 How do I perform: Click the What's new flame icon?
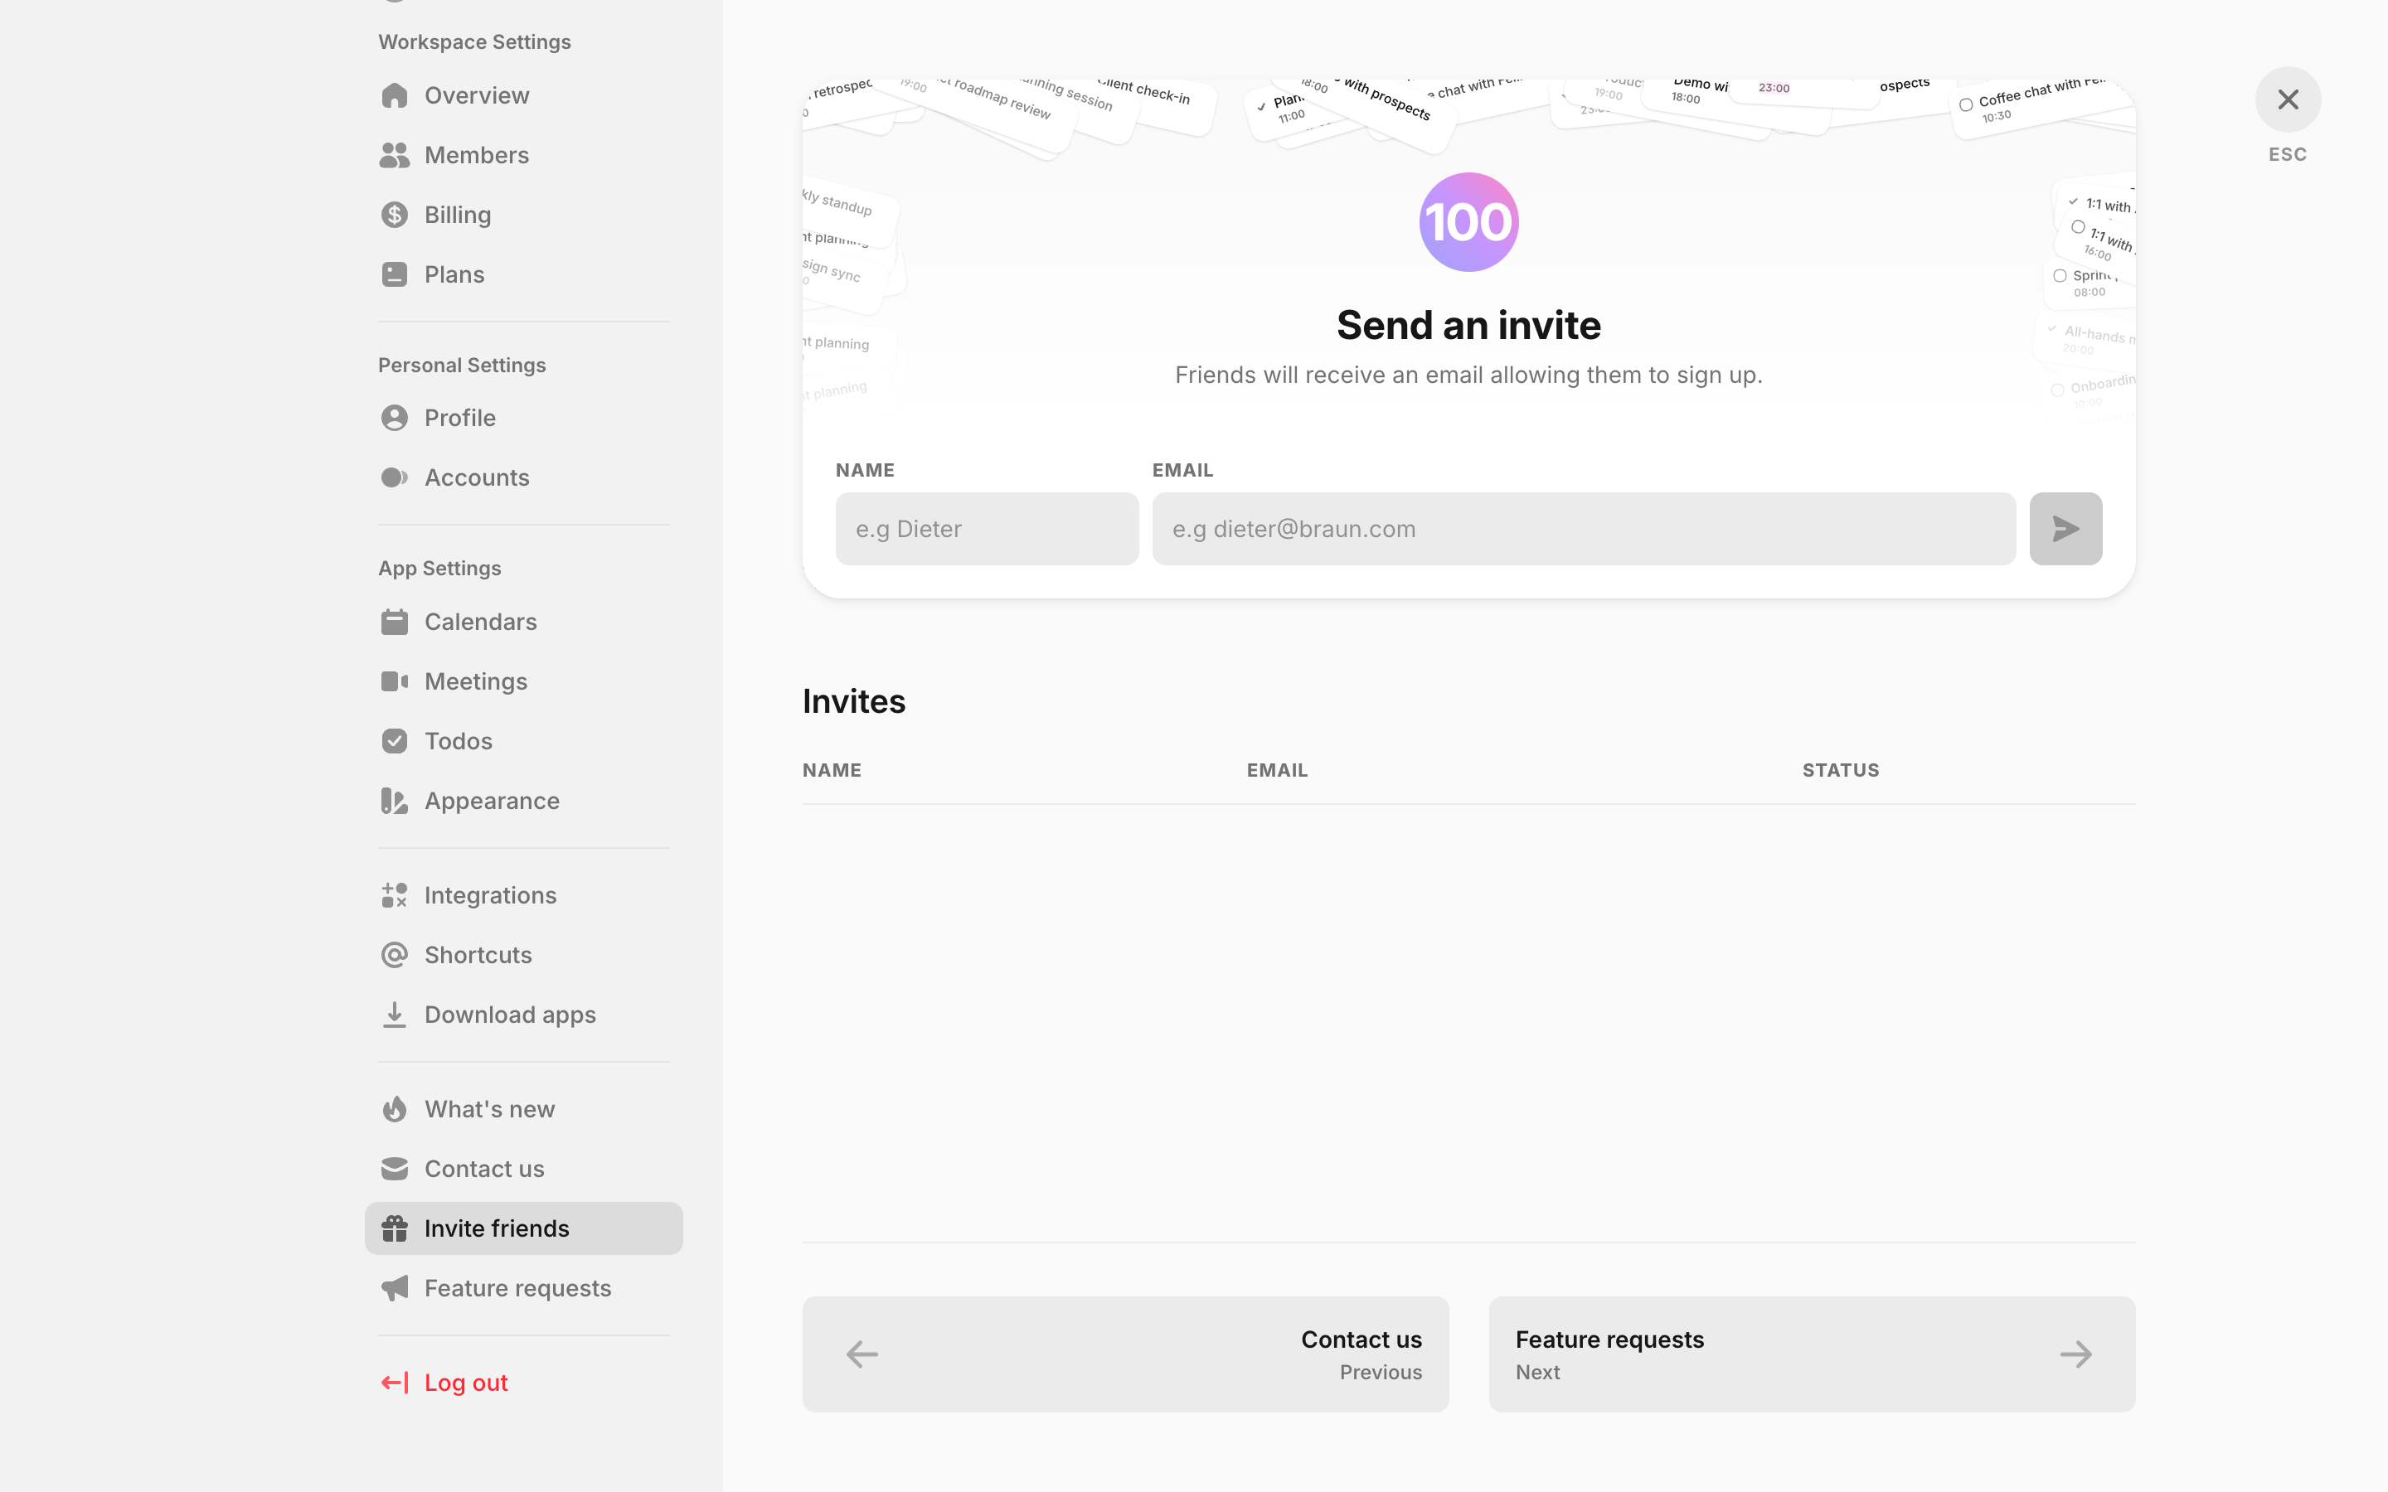[x=394, y=1109]
